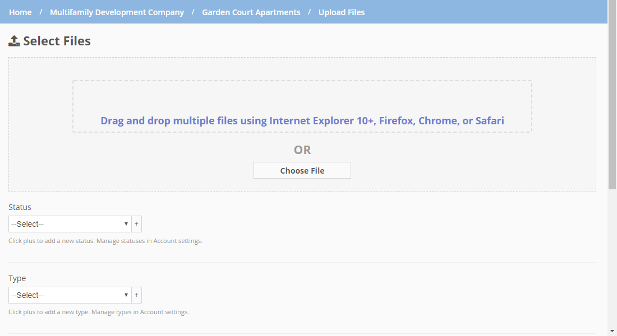This screenshot has width=617, height=336.
Task: Expand the Type dropdown
Action: point(70,295)
